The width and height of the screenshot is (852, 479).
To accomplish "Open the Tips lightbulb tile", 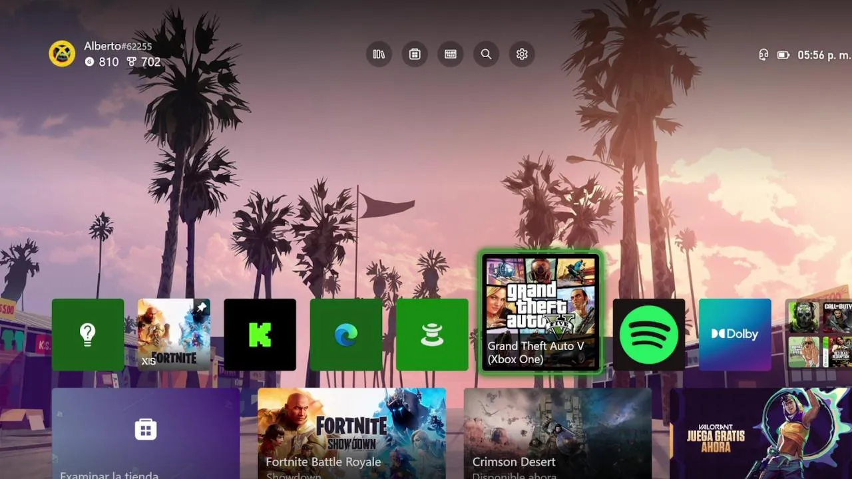I will [x=88, y=335].
